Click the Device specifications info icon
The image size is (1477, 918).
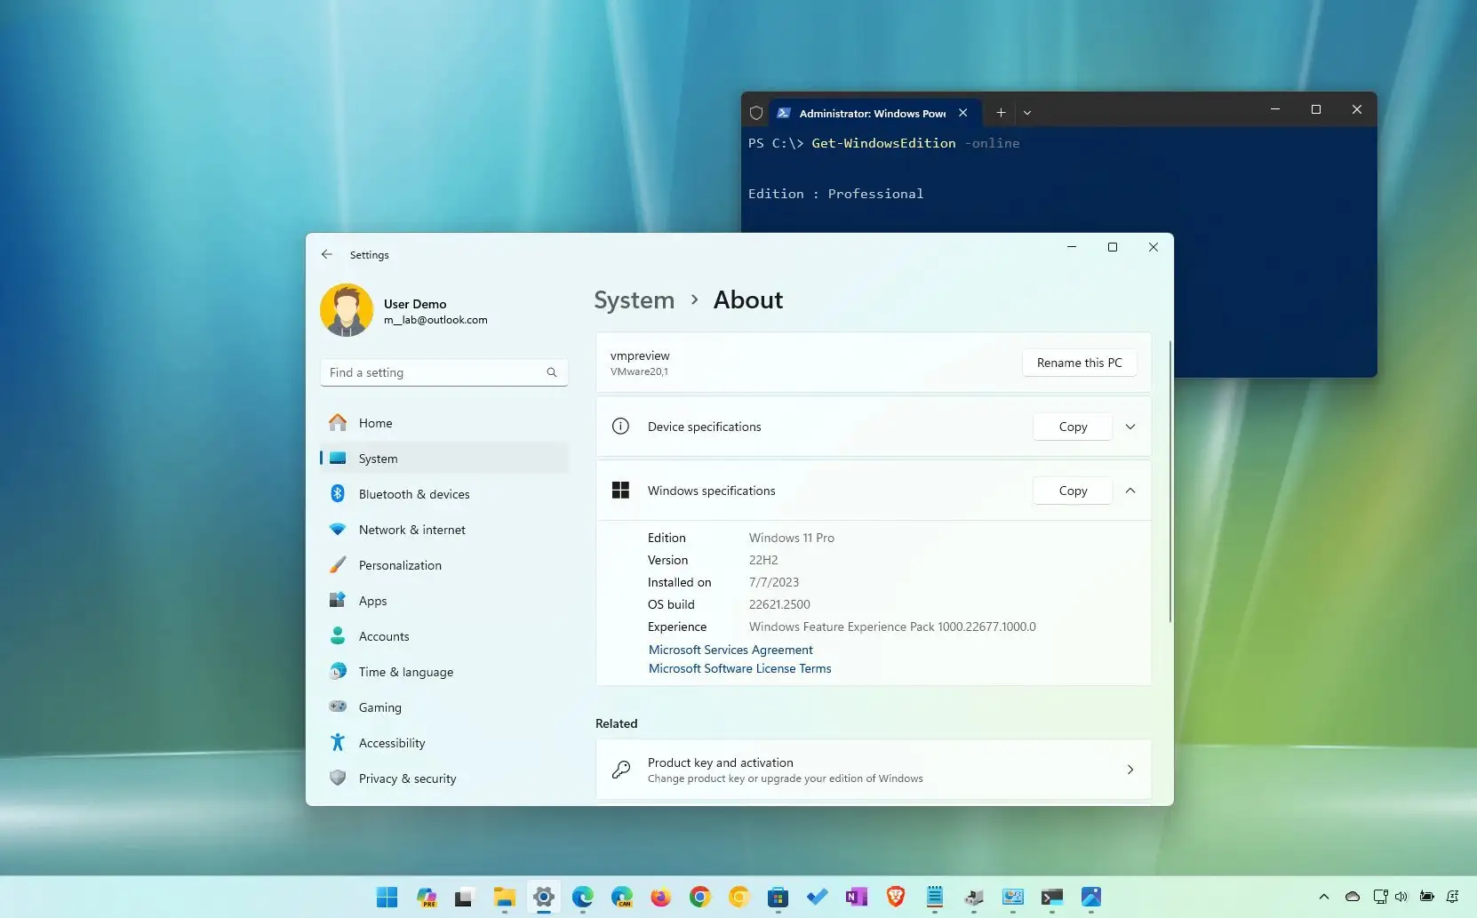click(620, 427)
